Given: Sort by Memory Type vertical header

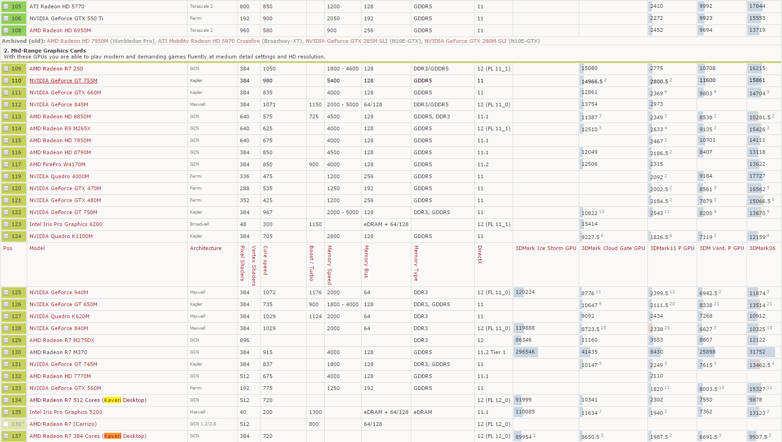Looking at the screenshot, I should click(x=416, y=263).
